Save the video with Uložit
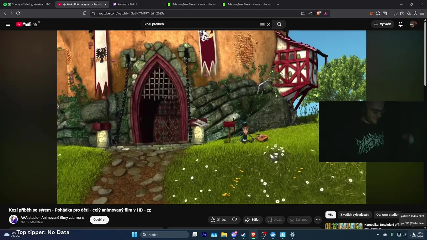 point(274,220)
